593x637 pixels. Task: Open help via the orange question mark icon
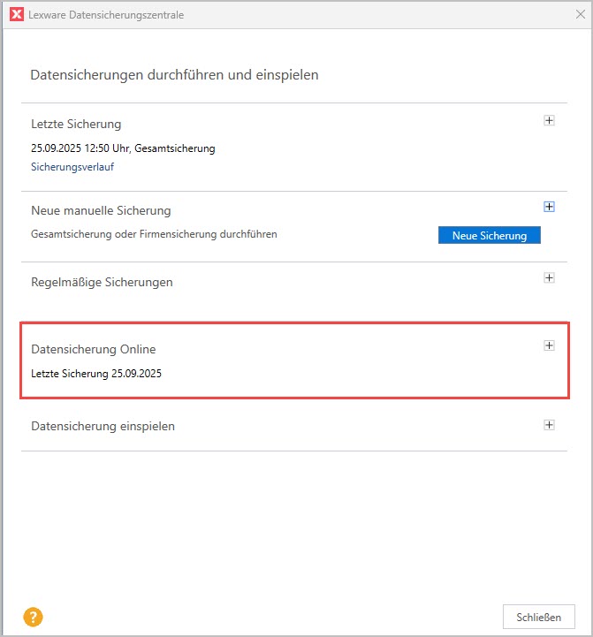(x=34, y=617)
